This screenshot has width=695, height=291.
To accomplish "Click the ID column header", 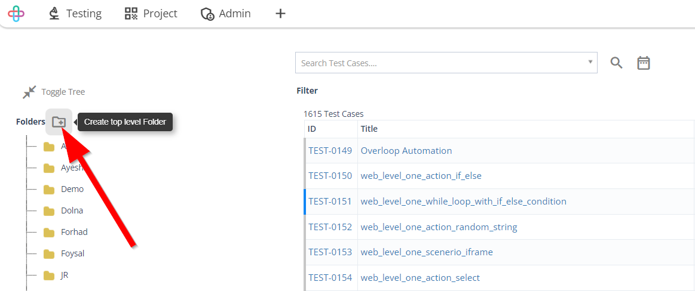I will point(312,129).
